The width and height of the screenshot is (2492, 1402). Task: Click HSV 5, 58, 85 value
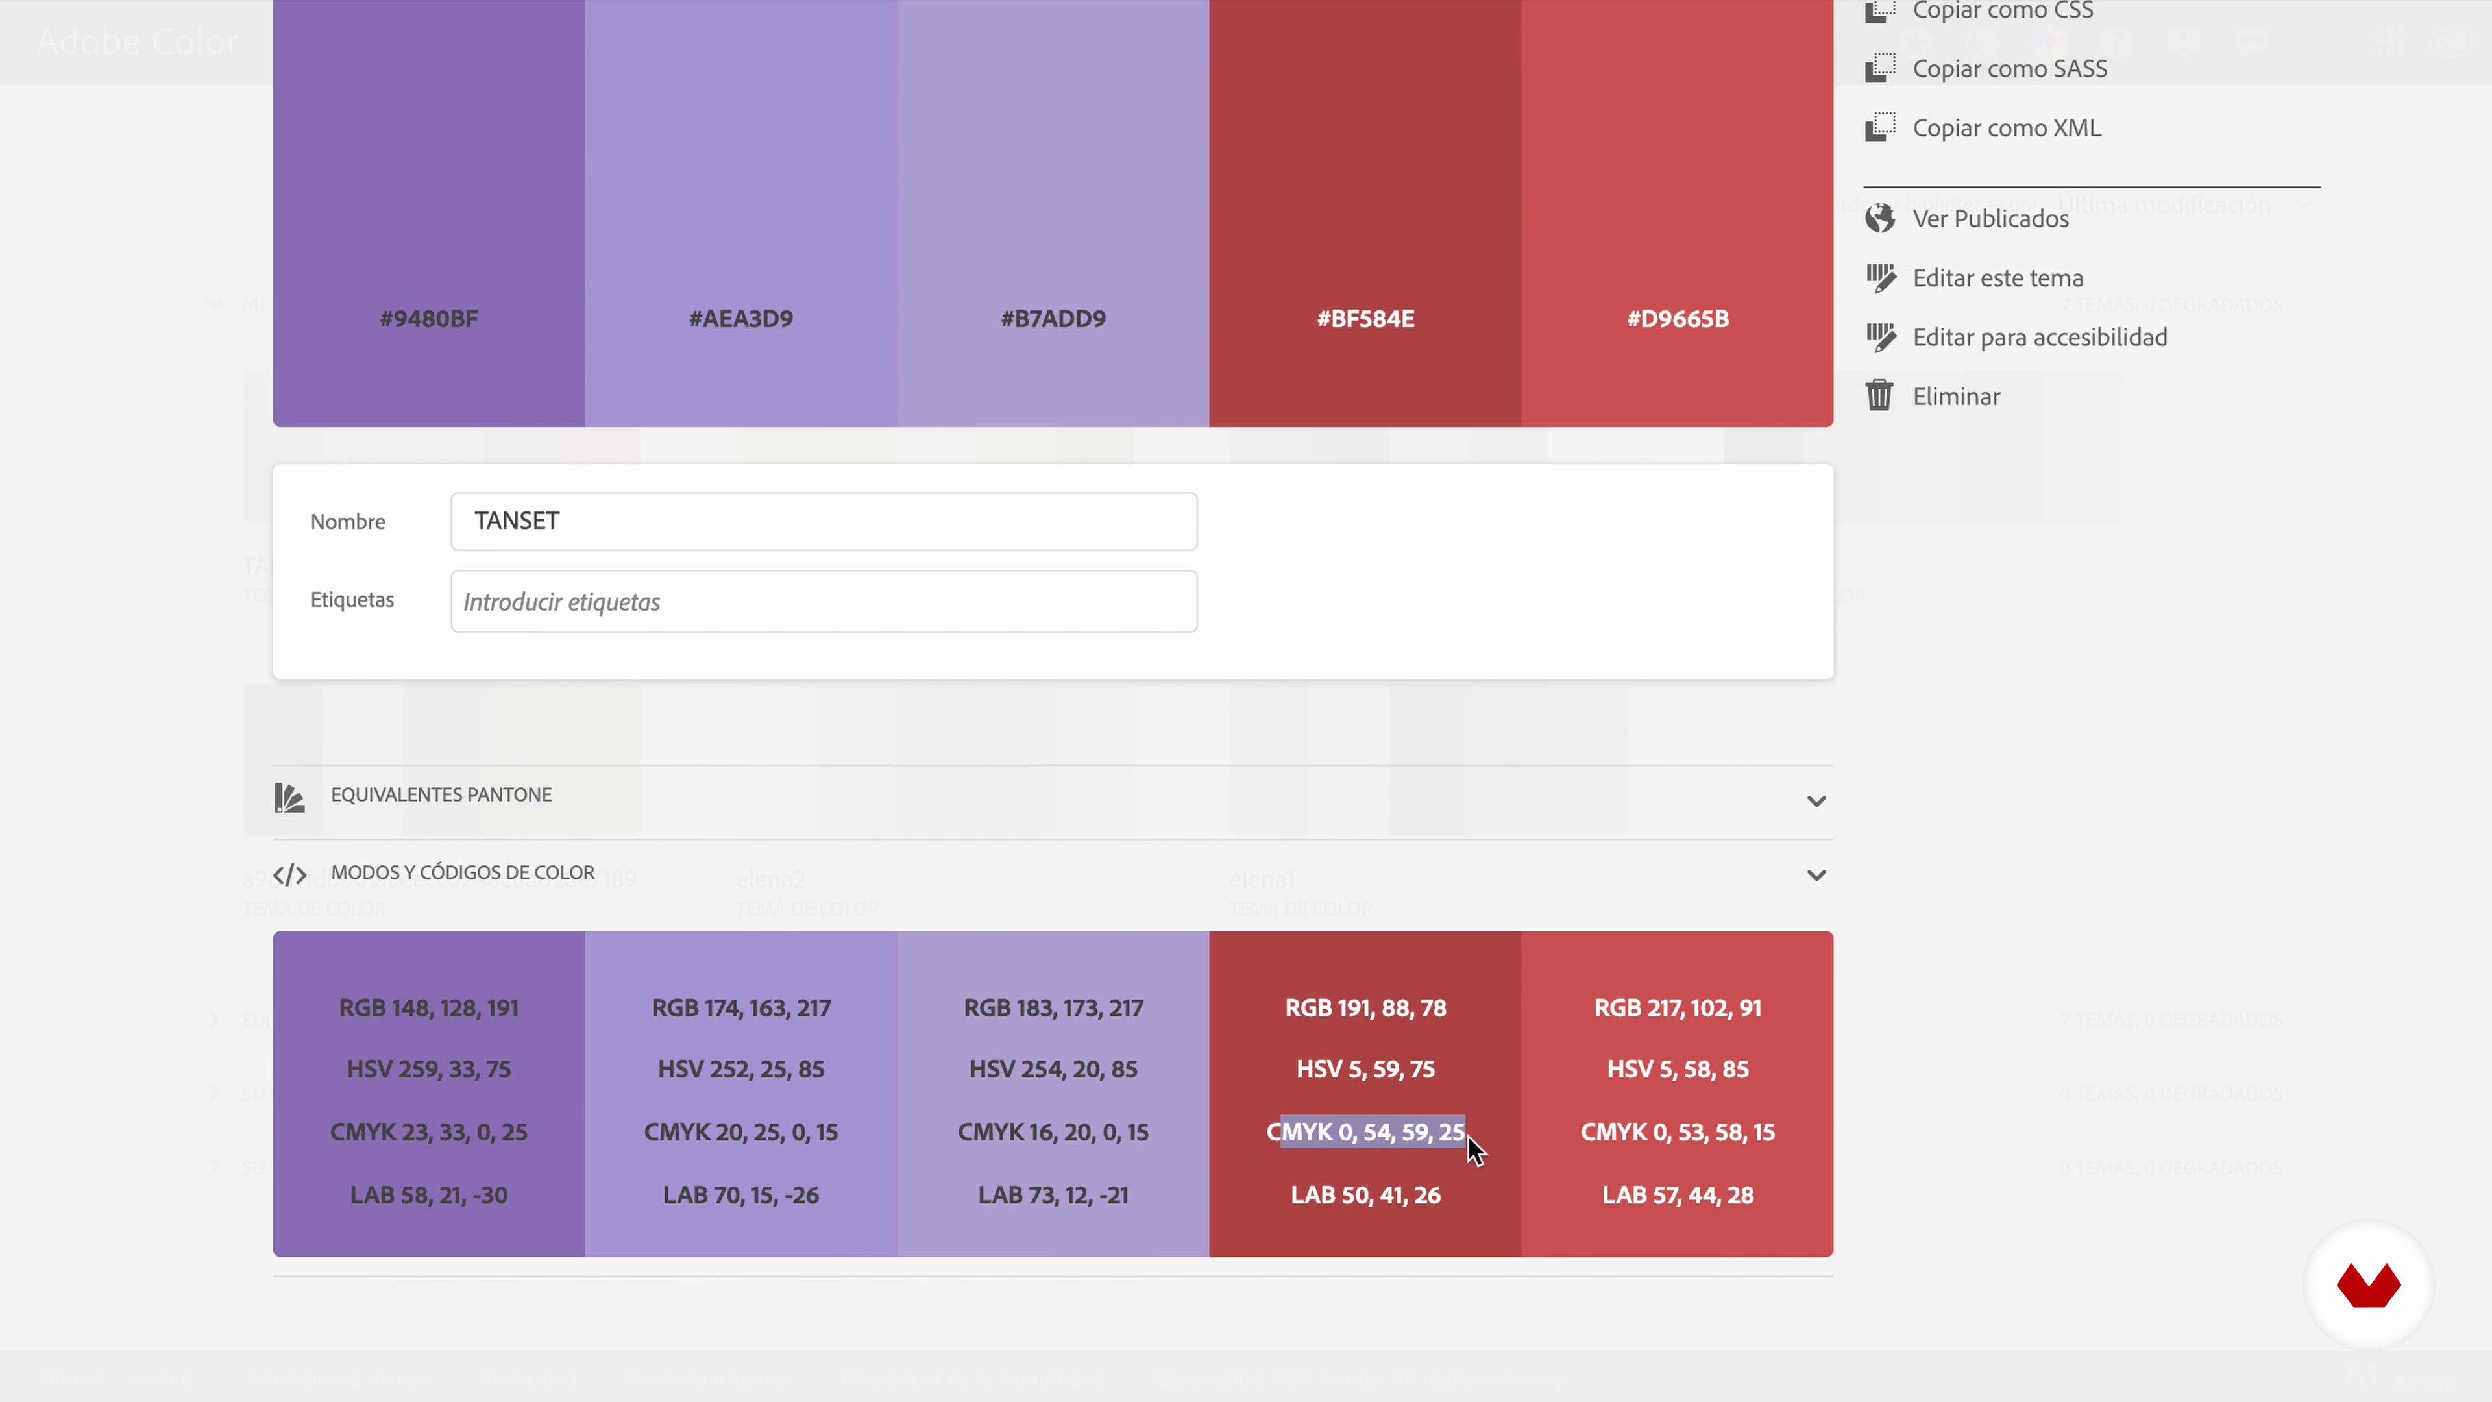[x=1676, y=1070]
